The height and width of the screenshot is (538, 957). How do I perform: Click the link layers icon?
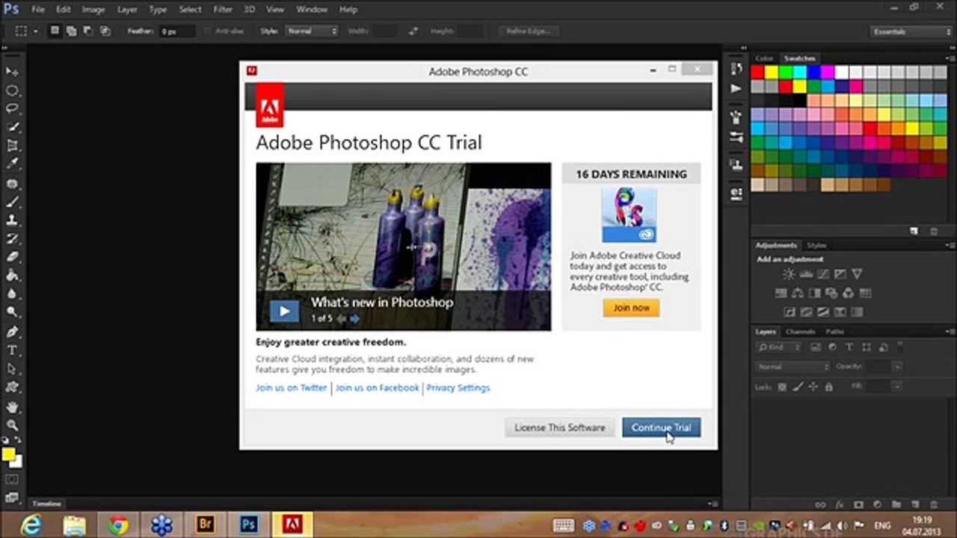[x=820, y=504]
